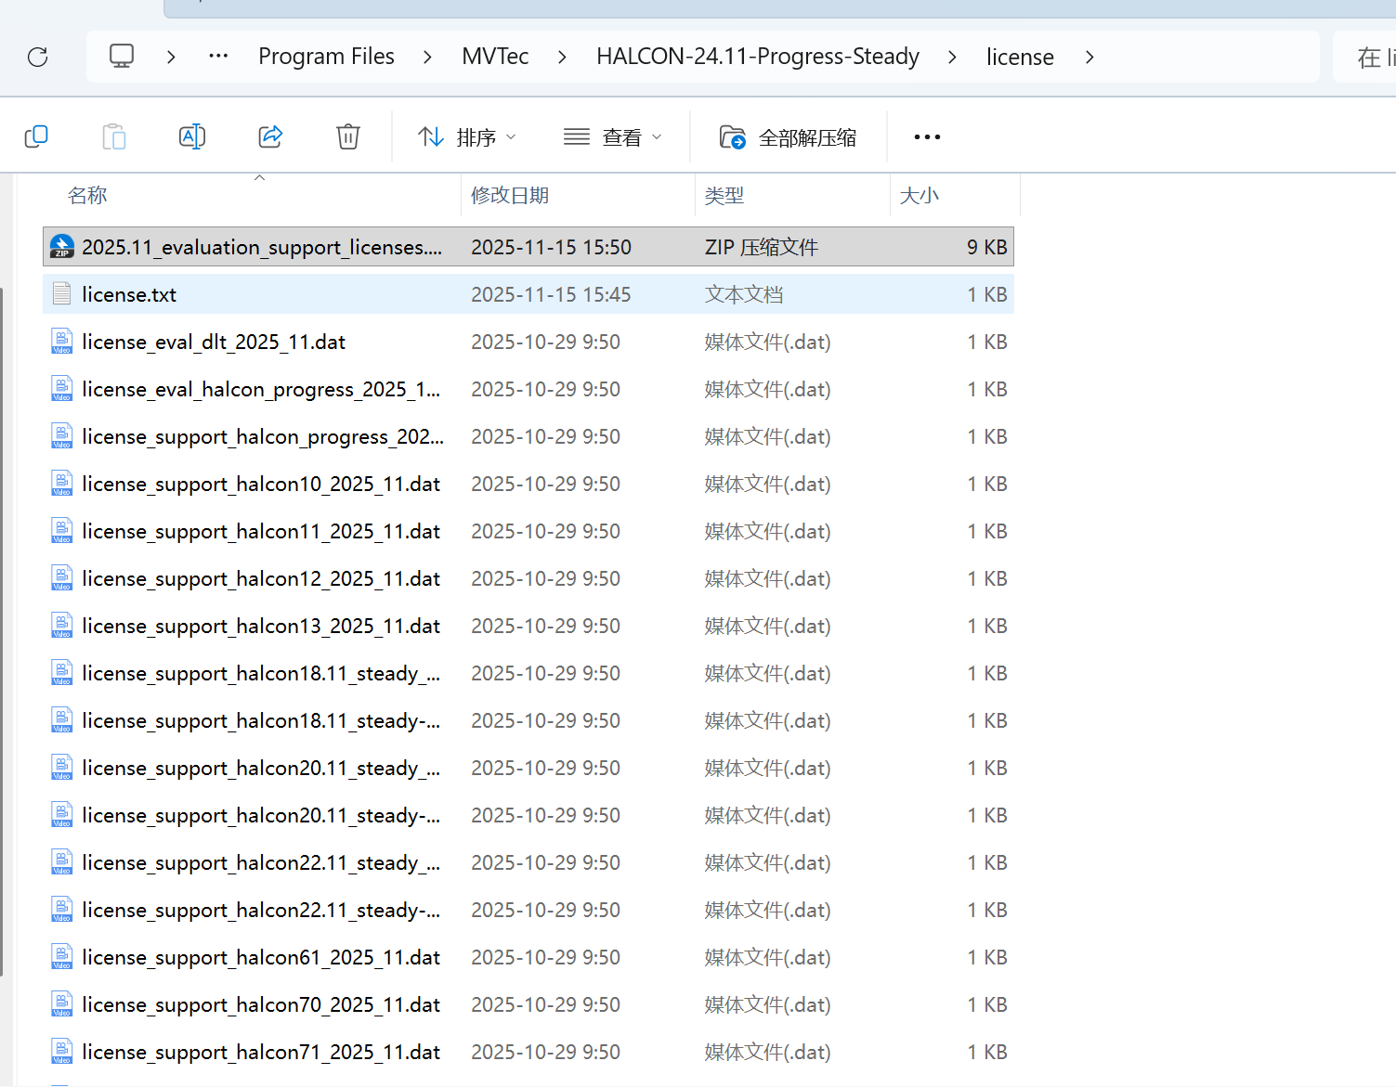Click the date 2025-11-15 15:45
1396x1087 pixels.
[x=551, y=294]
